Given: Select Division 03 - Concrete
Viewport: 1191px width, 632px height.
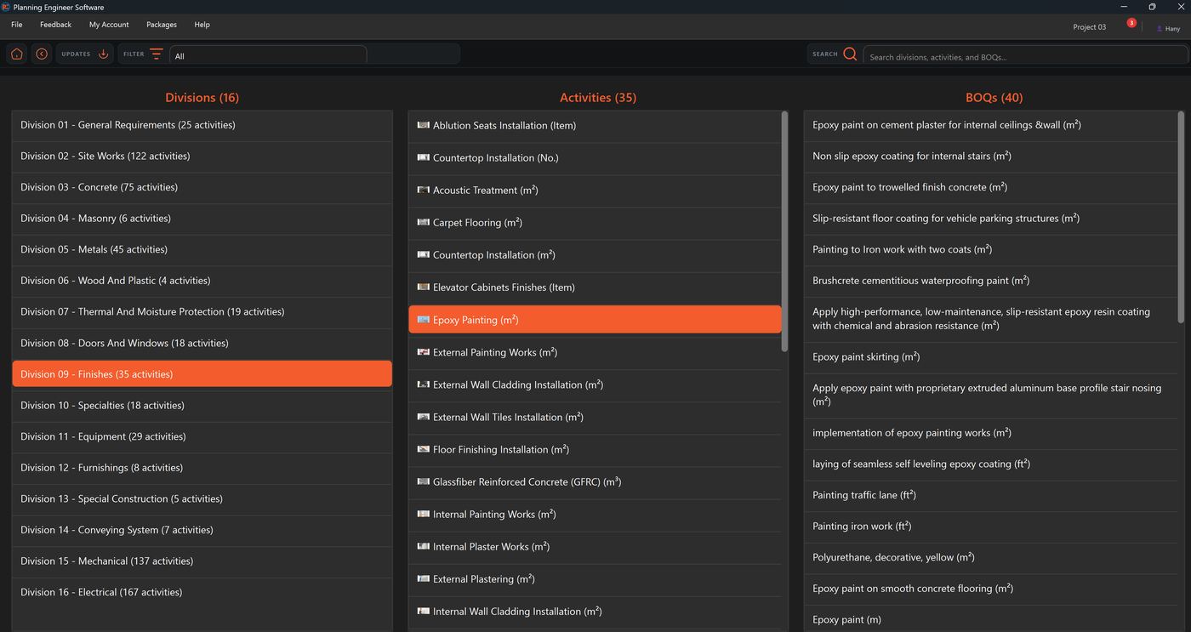Looking at the screenshot, I should [202, 187].
